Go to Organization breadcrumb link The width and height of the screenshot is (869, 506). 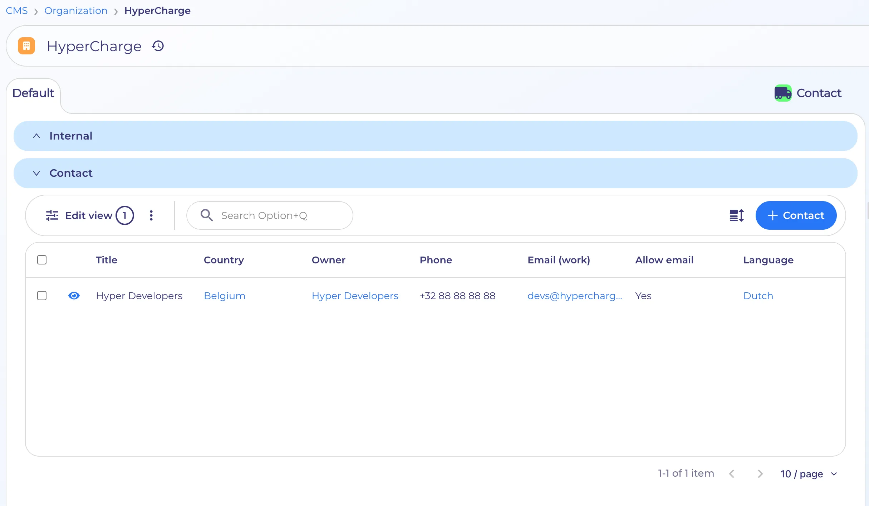(x=76, y=11)
